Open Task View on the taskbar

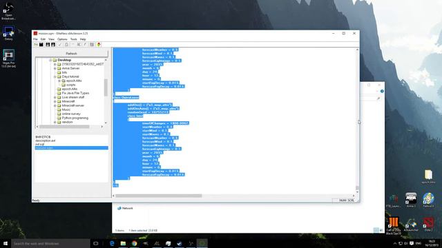click(96, 243)
